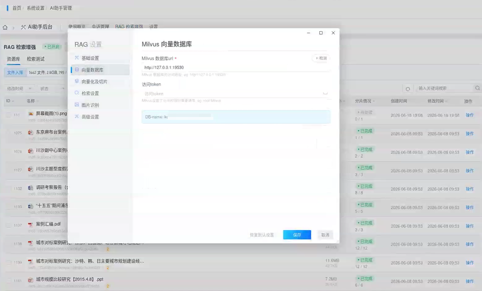Click the 高级设置 tools icon
Image resolution: width=482 pixels, height=291 pixels.
(x=77, y=117)
